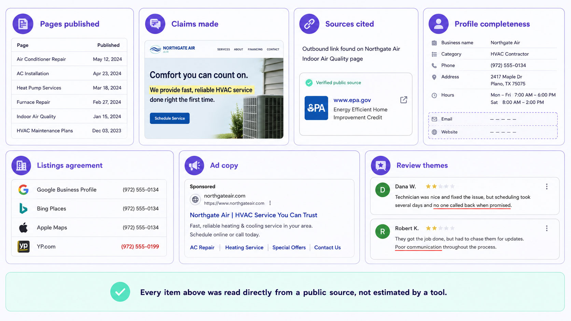Follow the Contact Us sitelink

point(328,247)
